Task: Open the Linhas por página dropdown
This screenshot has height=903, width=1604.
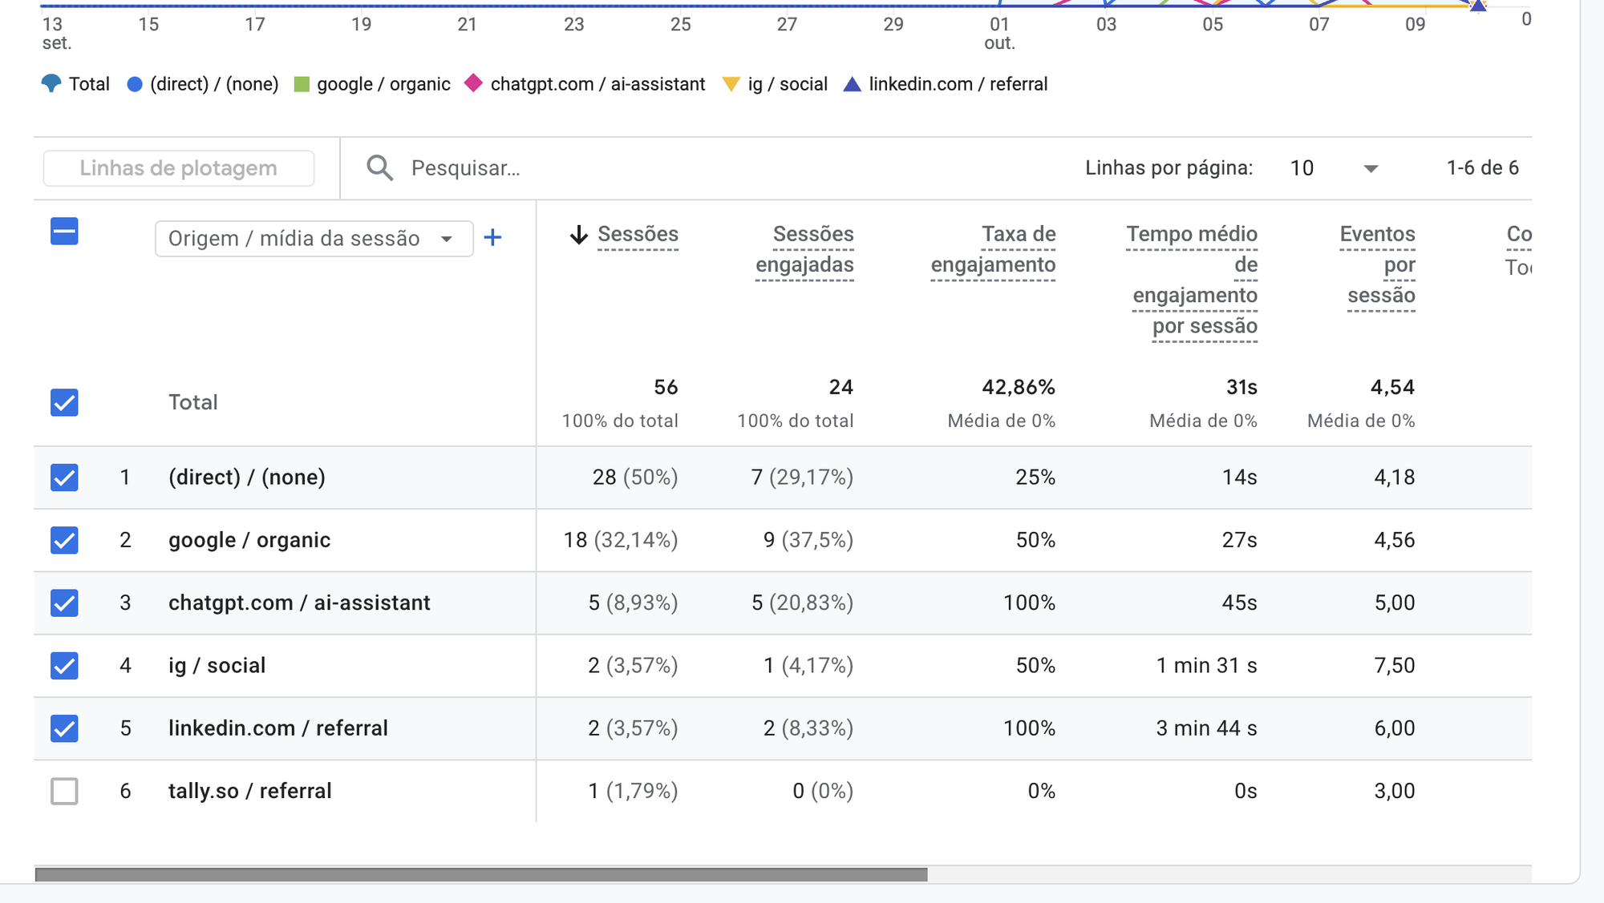Action: [x=1334, y=168]
